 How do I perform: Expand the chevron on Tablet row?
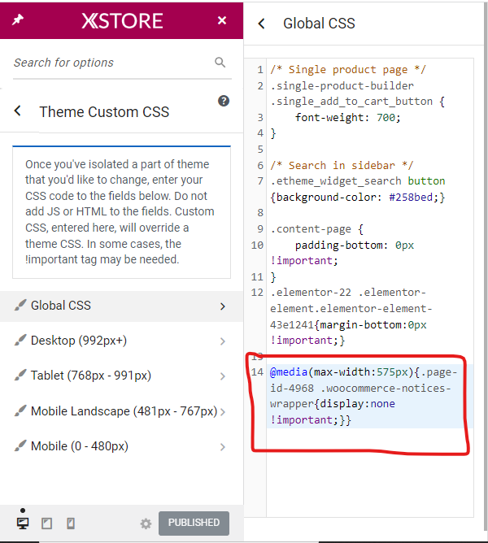(x=223, y=376)
